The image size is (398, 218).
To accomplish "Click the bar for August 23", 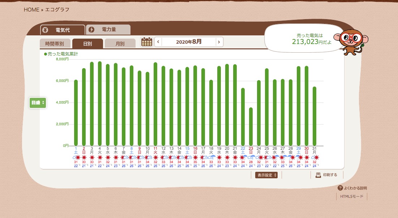I will pos(251,126).
